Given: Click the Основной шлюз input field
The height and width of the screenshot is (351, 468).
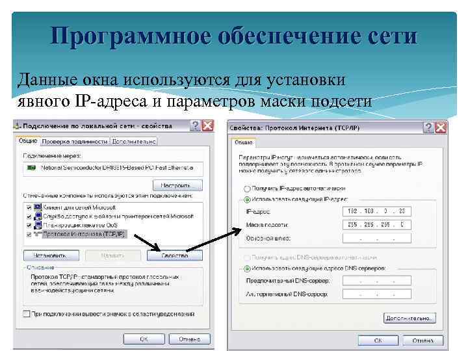Looking at the screenshot, I should click(376, 238).
